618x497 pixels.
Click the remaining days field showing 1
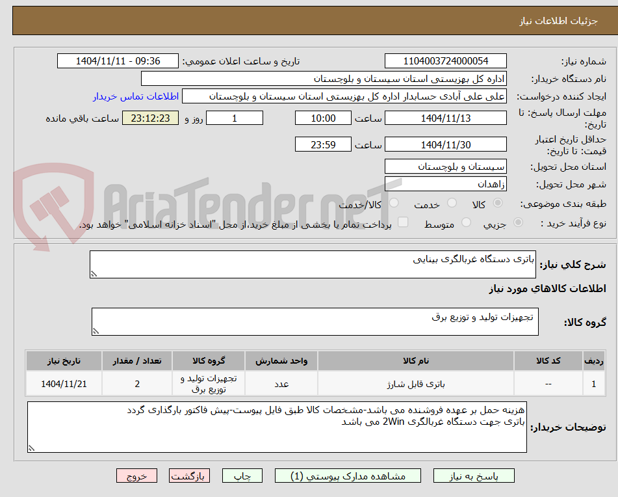coord(235,118)
